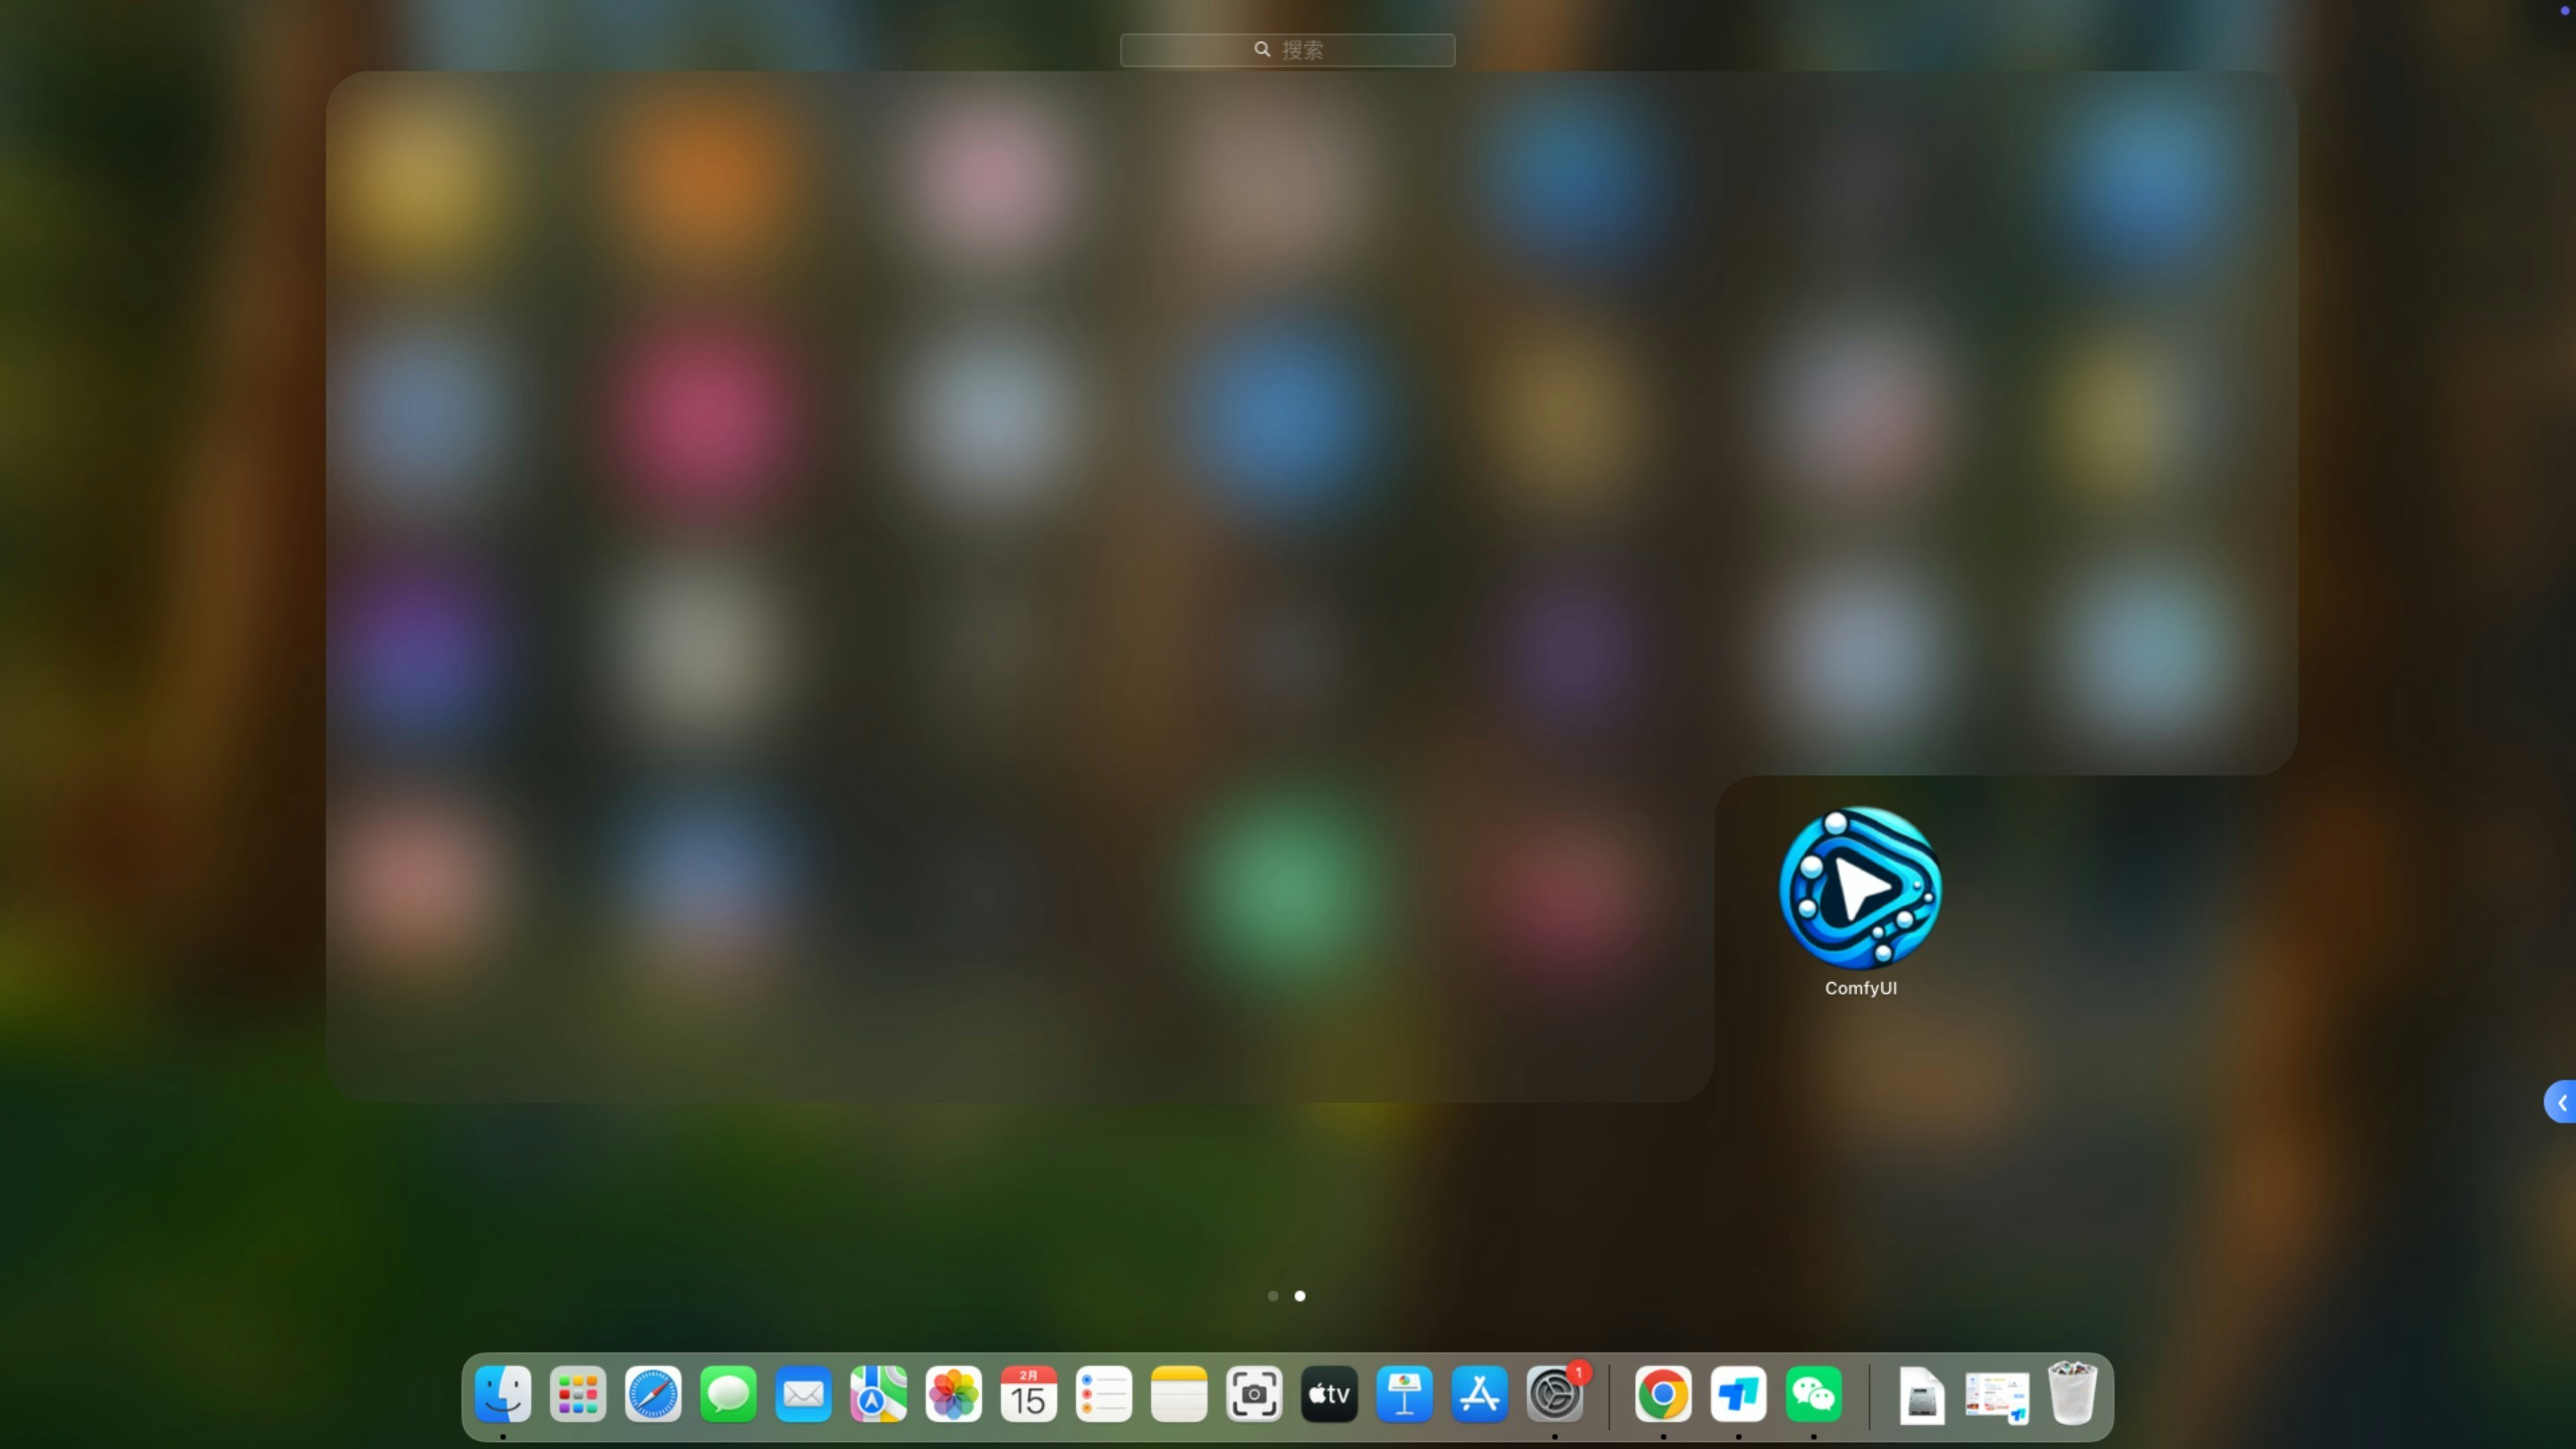Screen dimensions: 2576x1449
Task: Click the Launchpad search field
Action: (1287, 50)
